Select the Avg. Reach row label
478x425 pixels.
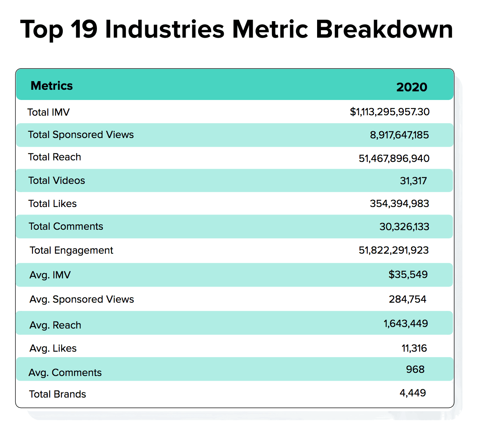coord(55,325)
